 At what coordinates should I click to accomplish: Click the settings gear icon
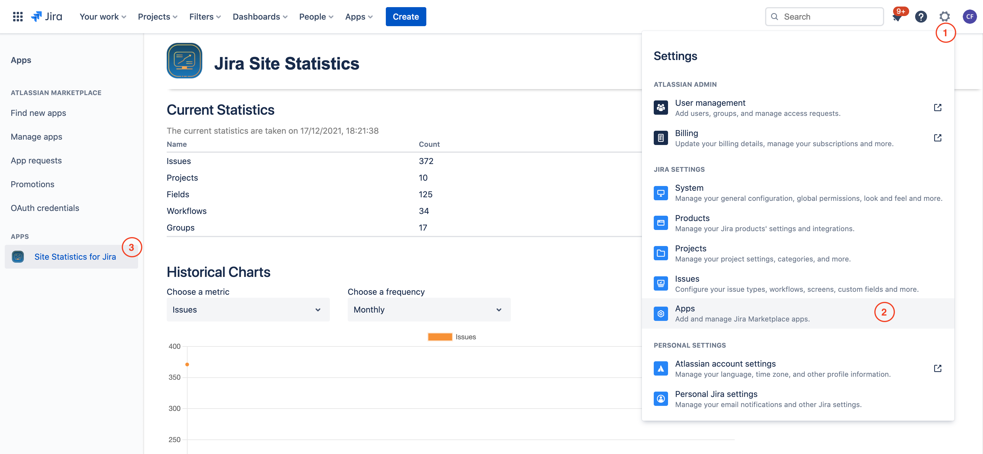(x=945, y=16)
